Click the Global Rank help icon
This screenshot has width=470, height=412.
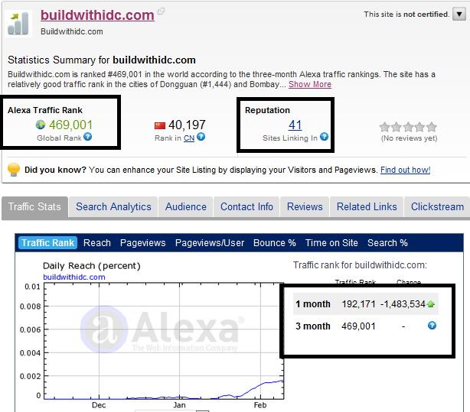87,137
